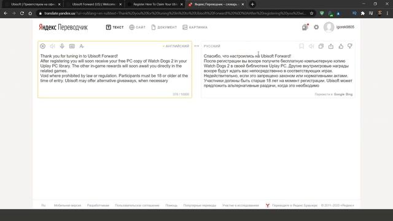Copy the translated text
Image resolution: width=393 pixels, height=221 pixels.
click(x=321, y=46)
